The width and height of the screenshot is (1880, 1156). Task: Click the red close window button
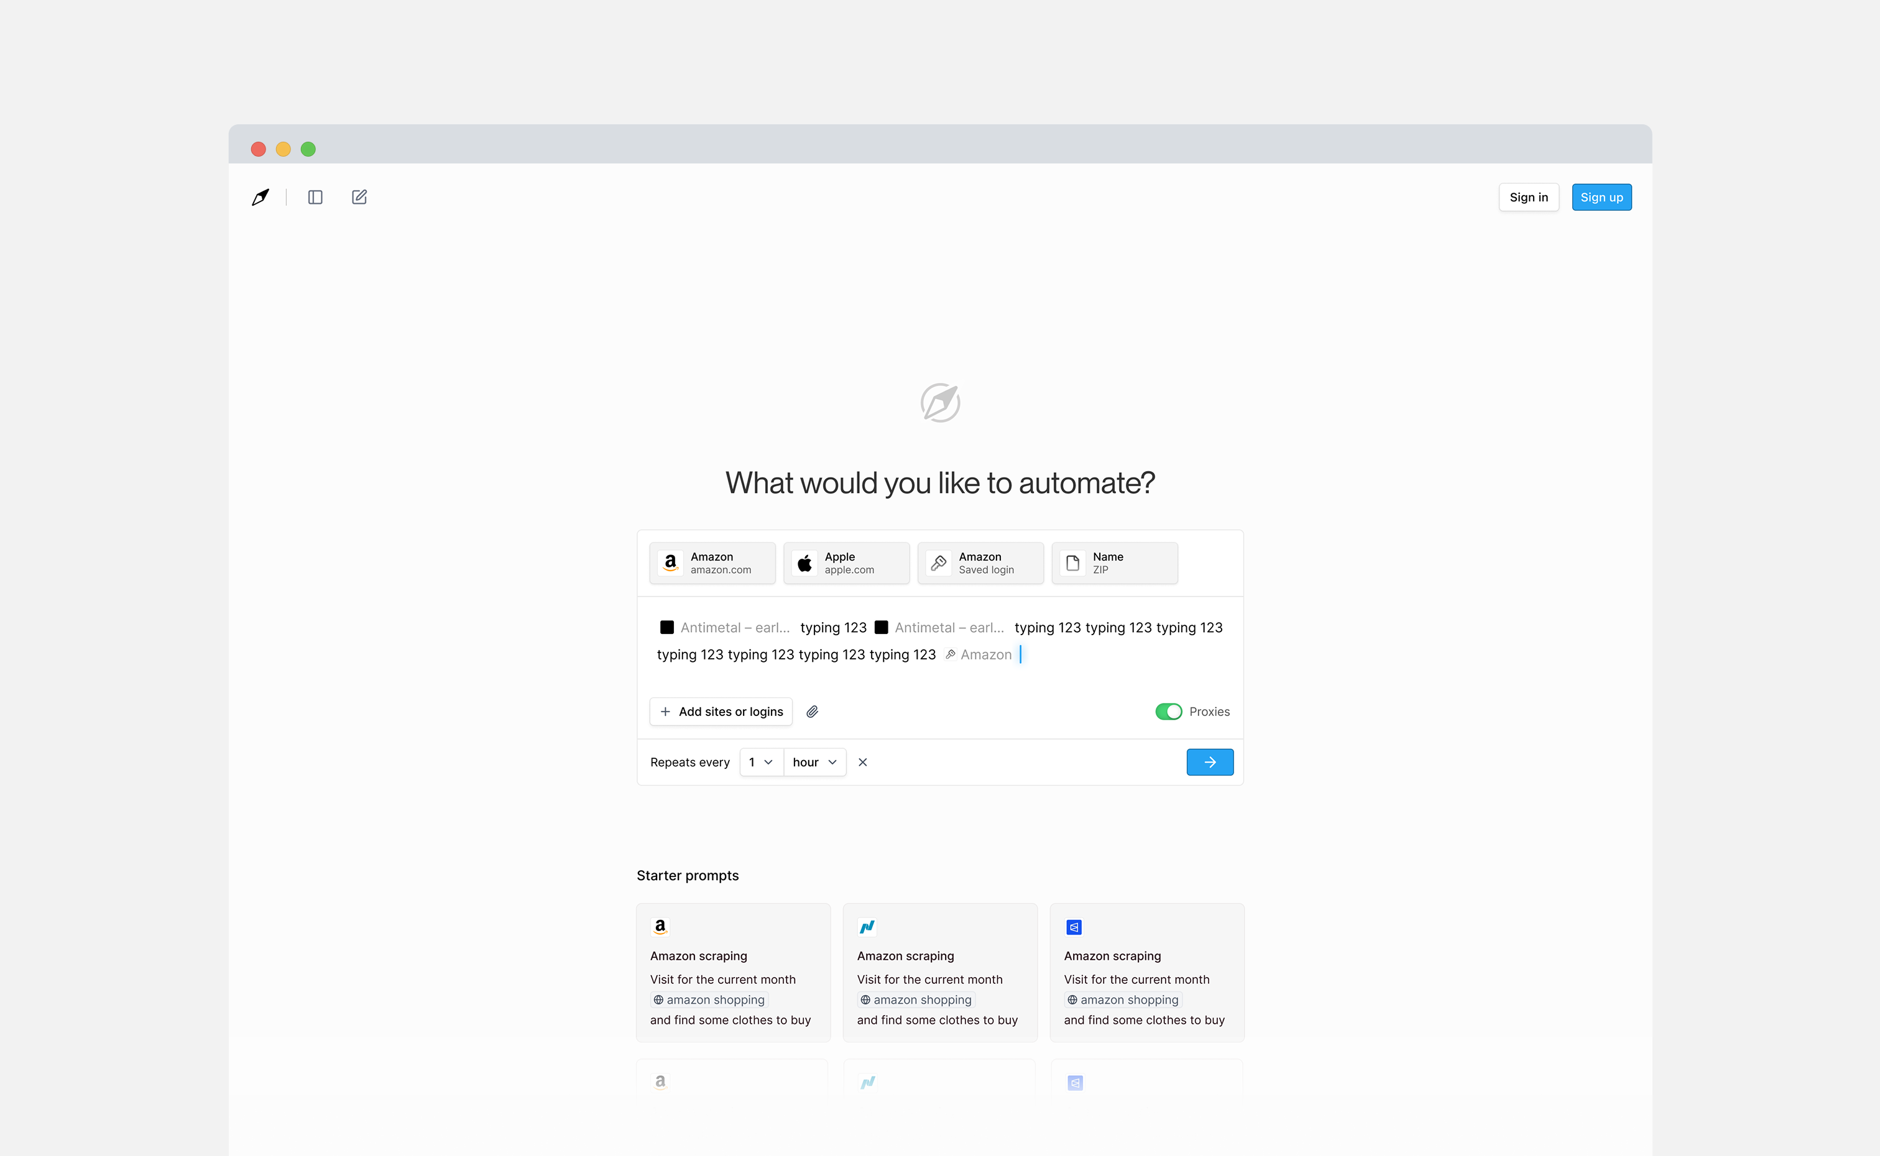[259, 149]
